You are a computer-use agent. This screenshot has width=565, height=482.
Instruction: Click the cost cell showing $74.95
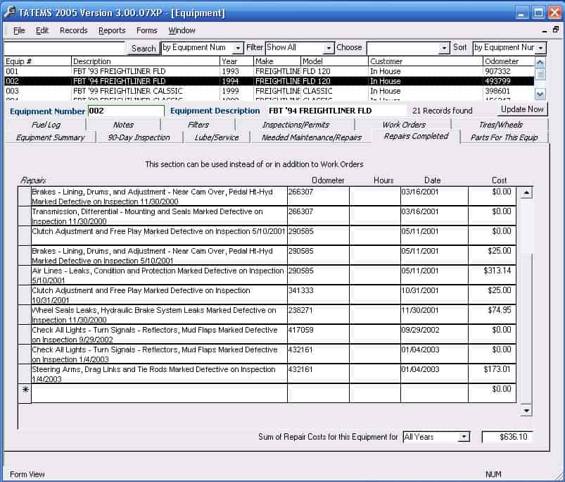(x=493, y=314)
